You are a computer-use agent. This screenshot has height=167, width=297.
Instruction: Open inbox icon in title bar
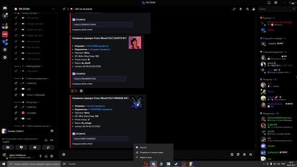pos(269,2)
